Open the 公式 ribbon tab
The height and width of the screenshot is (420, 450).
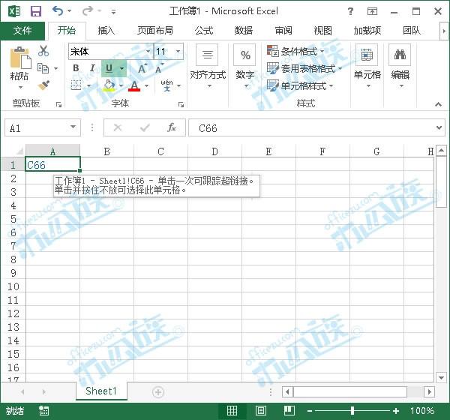point(204,31)
